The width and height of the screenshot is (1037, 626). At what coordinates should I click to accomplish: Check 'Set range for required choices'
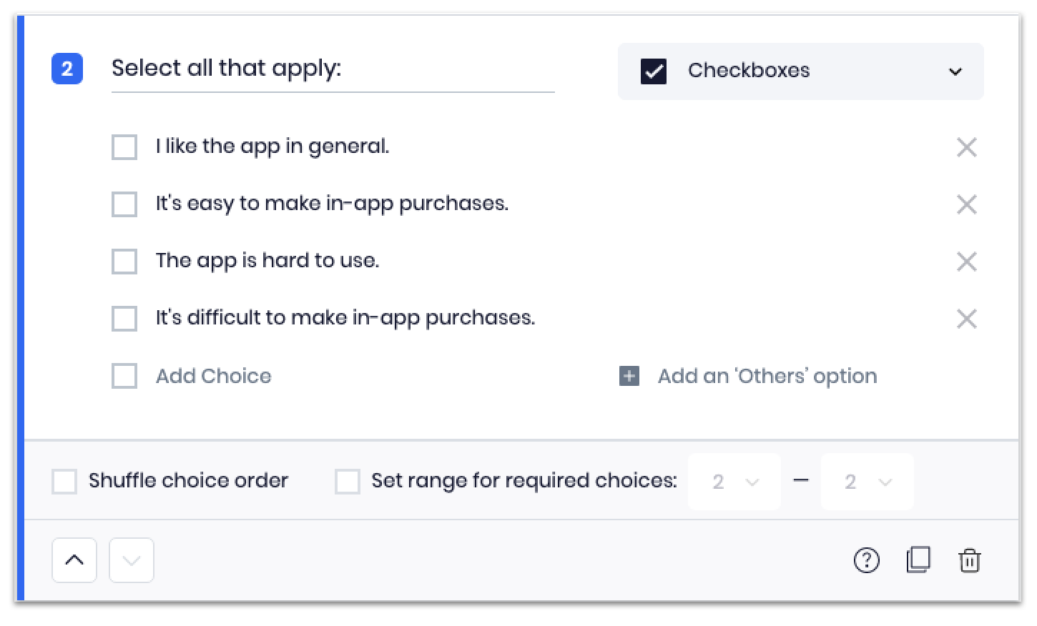348,481
